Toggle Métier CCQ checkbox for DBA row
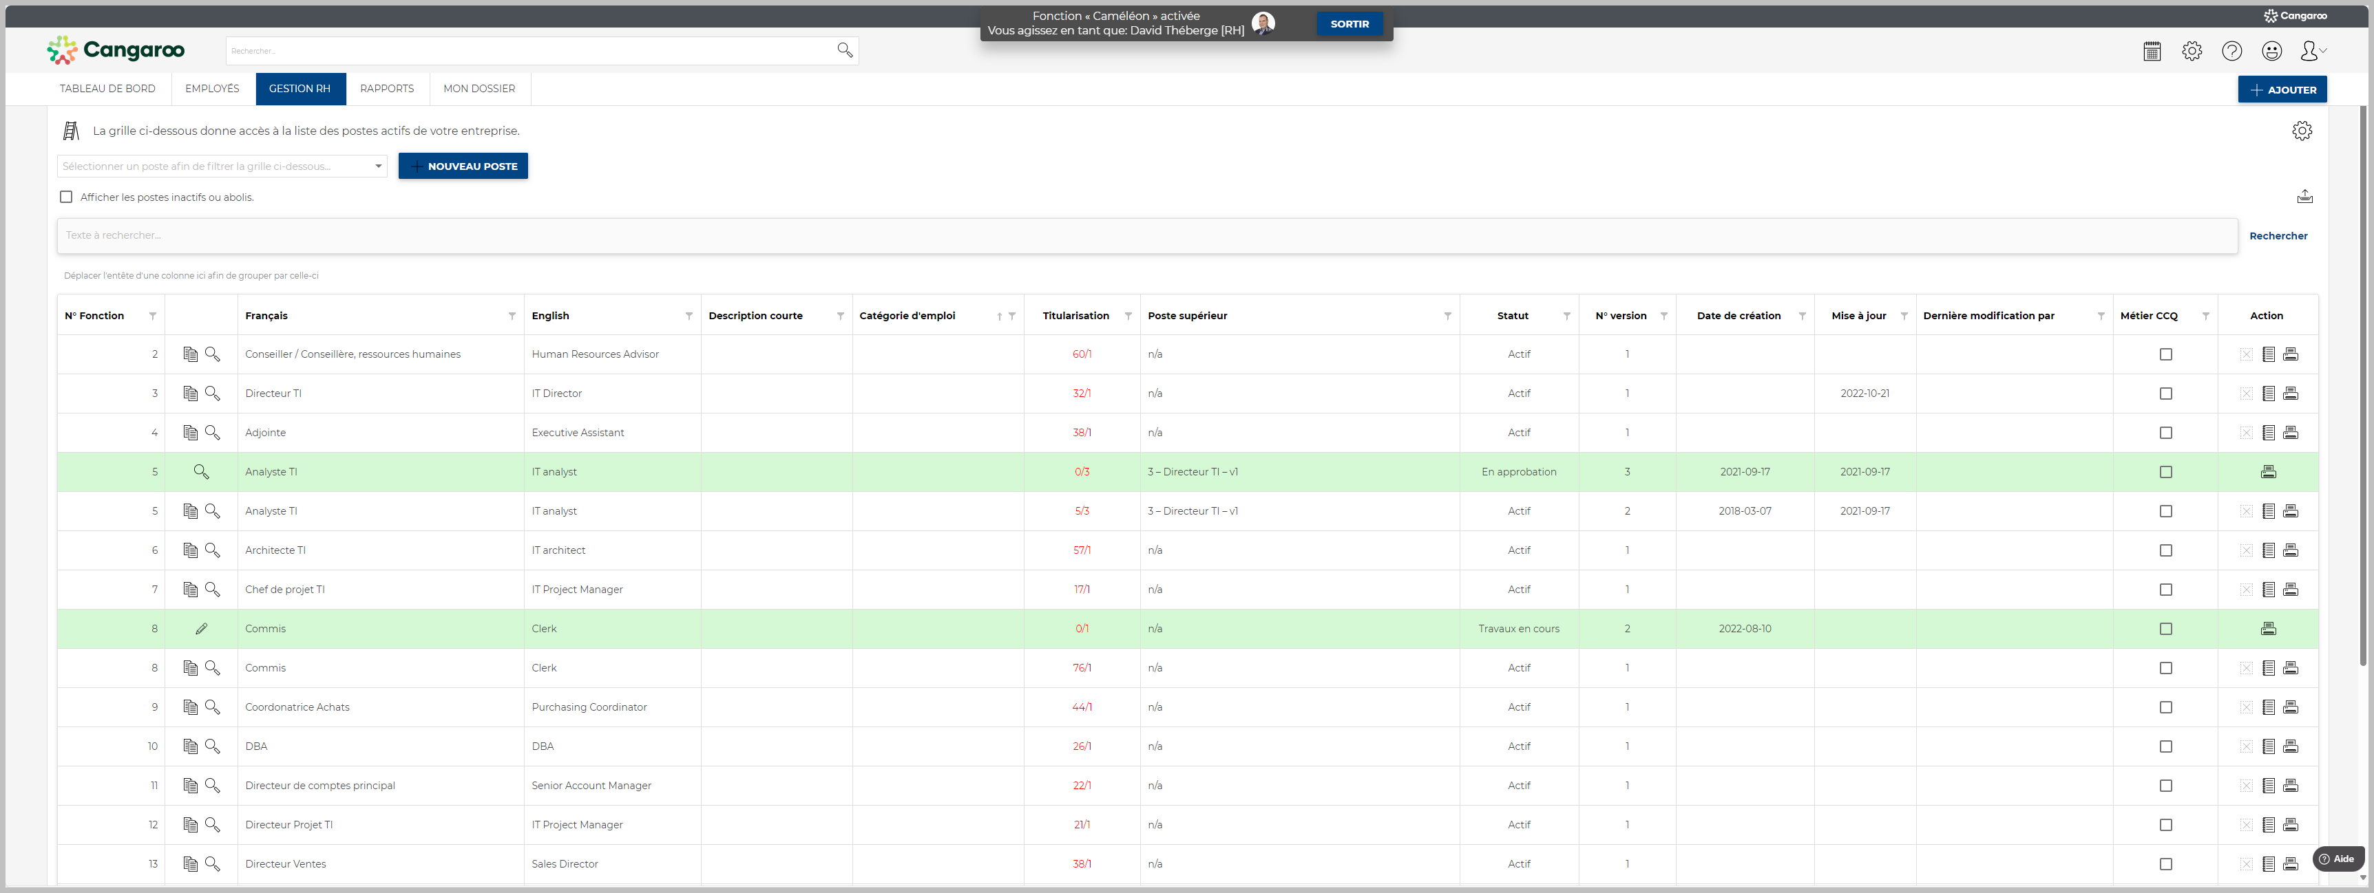This screenshot has width=2374, height=893. 2165,746
